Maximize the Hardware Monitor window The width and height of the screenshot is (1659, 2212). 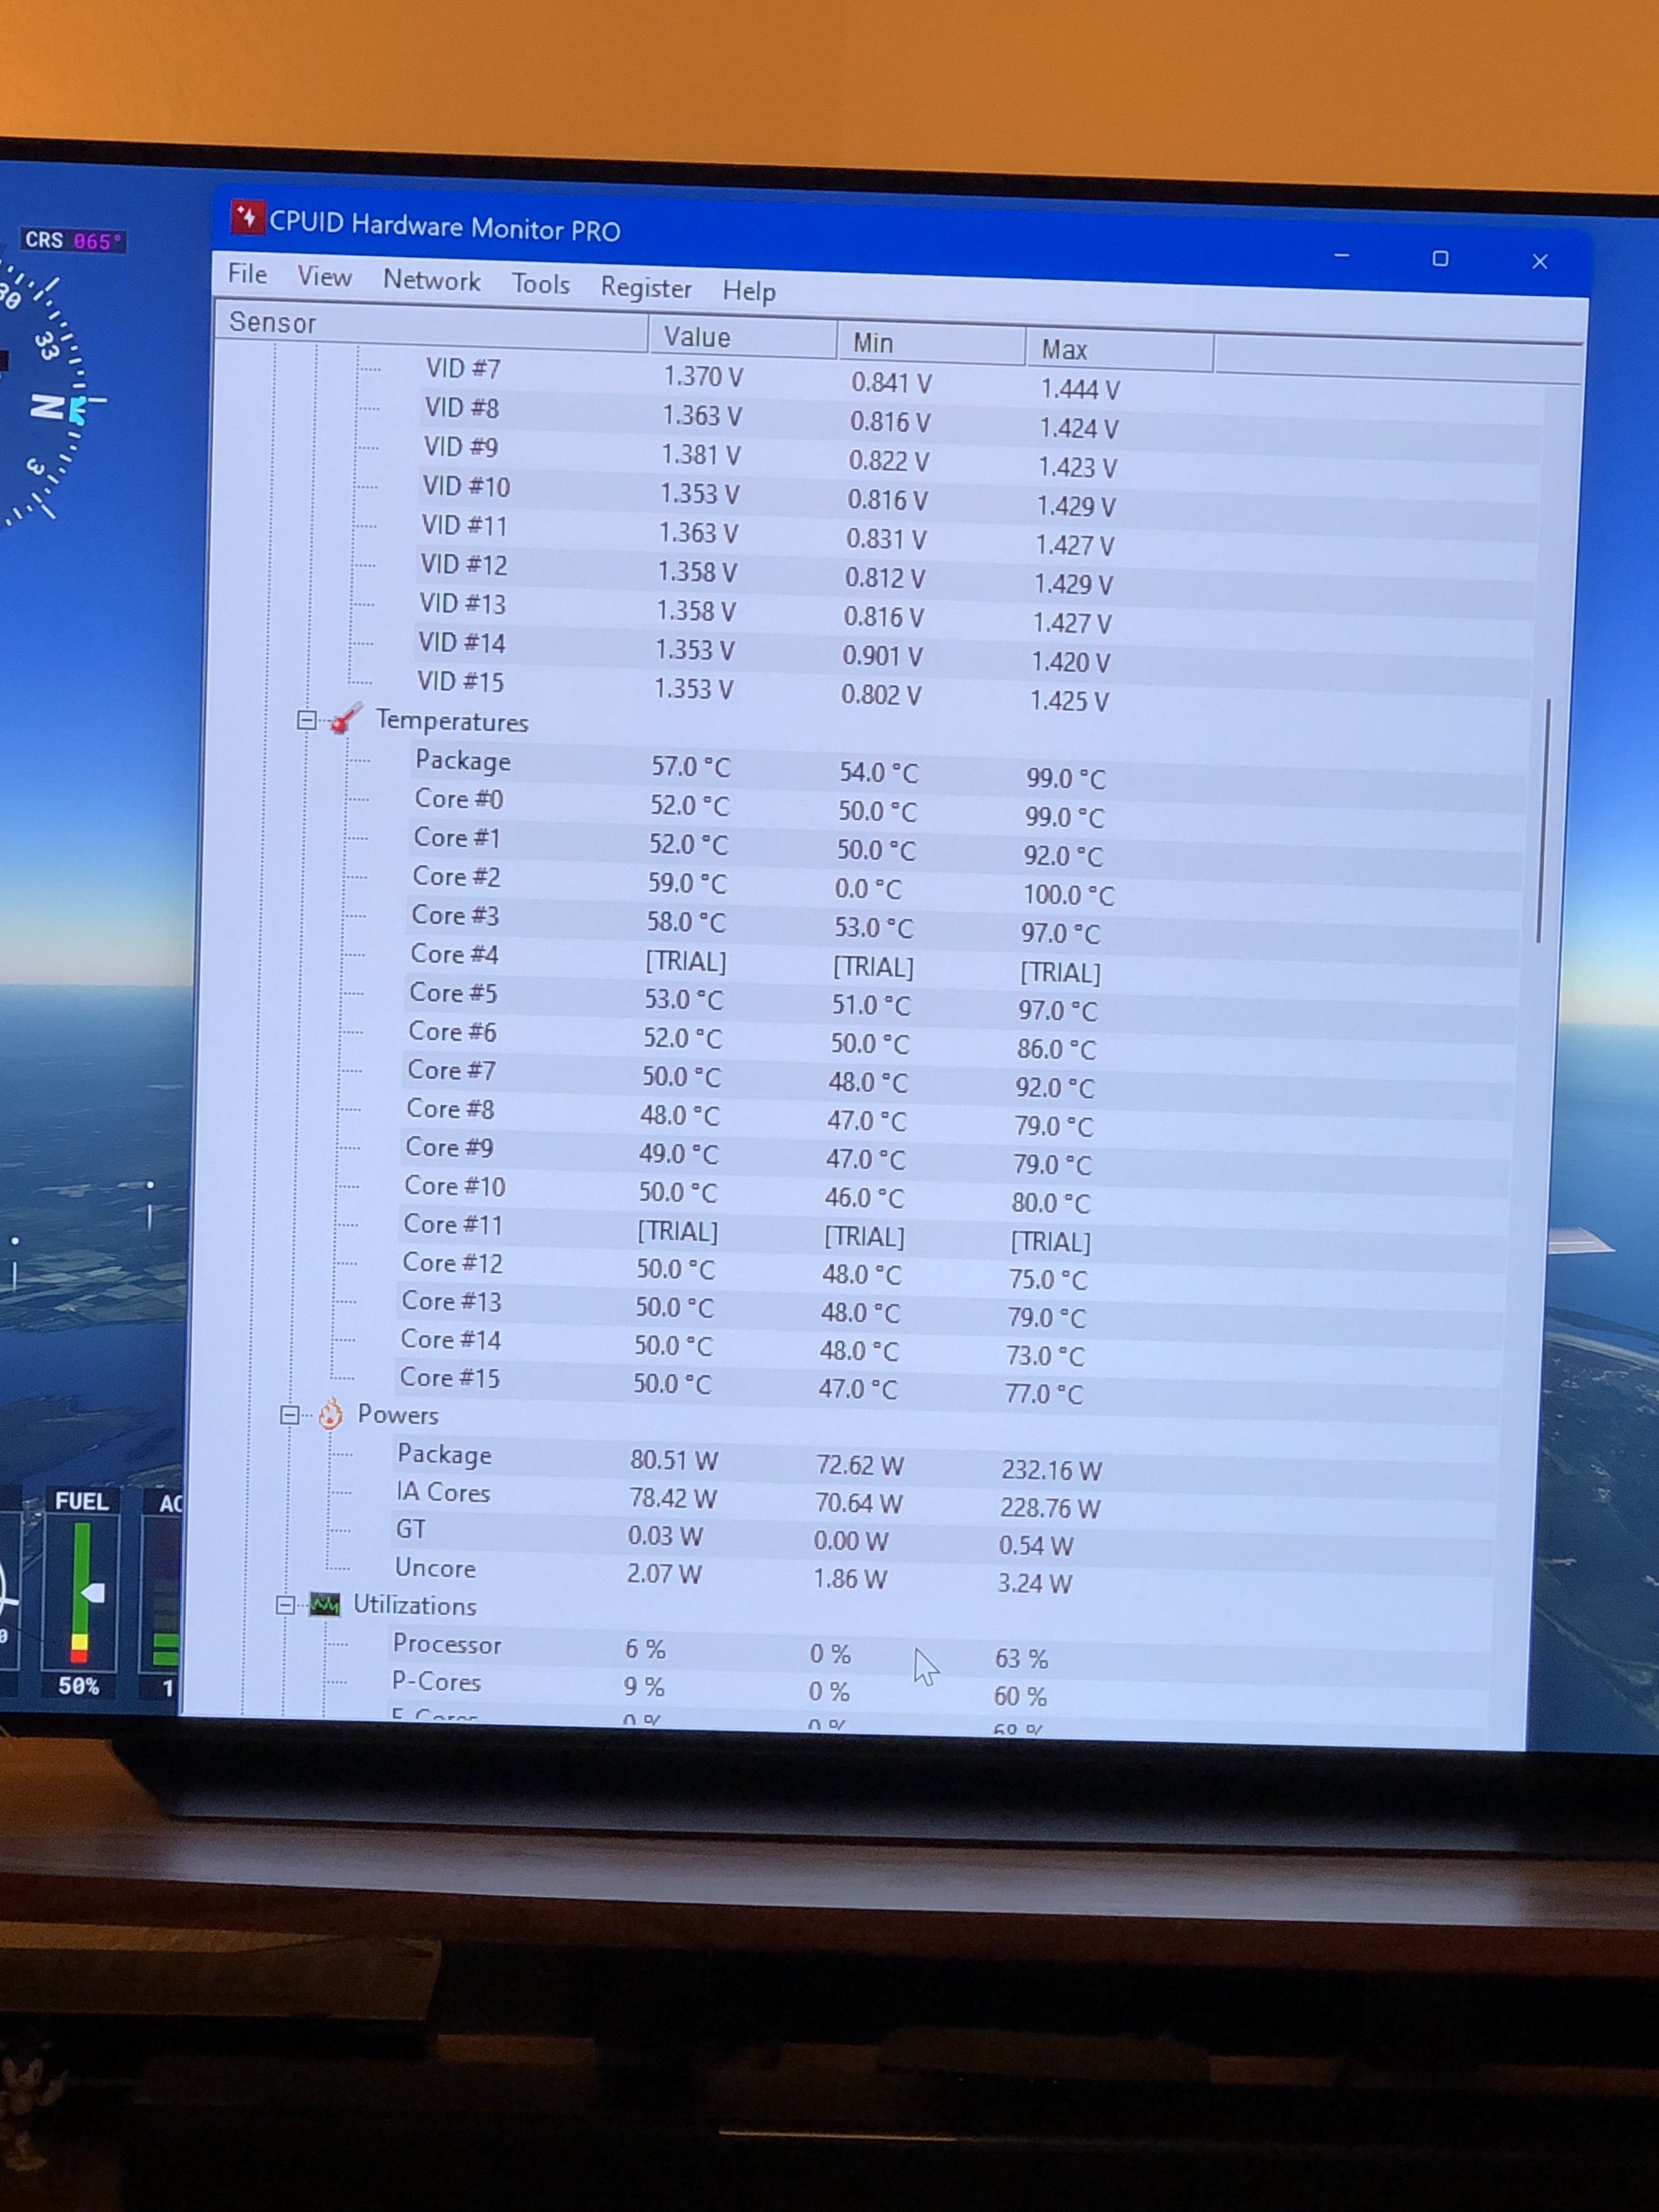(x=1439, y=259)
